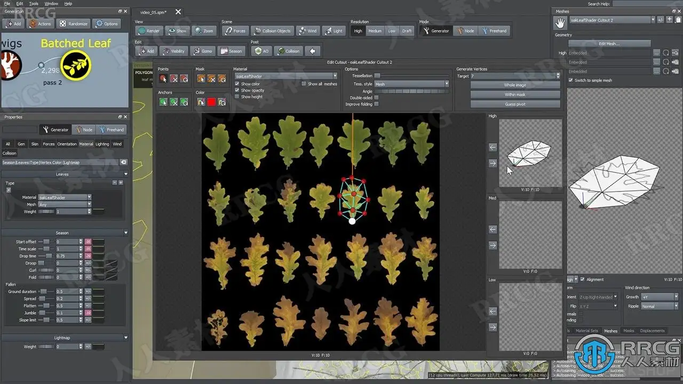Click the Wind scene button

point(307,31)
